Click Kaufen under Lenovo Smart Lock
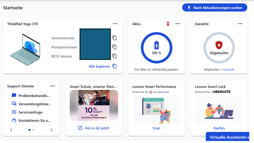Viewport: 254px width, 143px height. 219,128
